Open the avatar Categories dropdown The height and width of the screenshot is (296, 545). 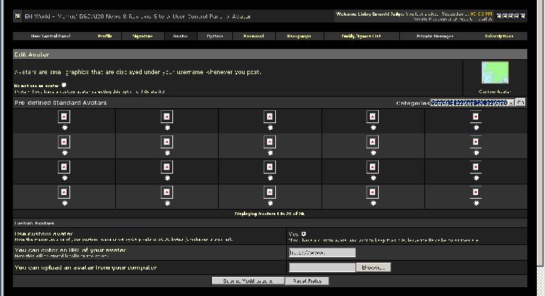tap(472, 103)
